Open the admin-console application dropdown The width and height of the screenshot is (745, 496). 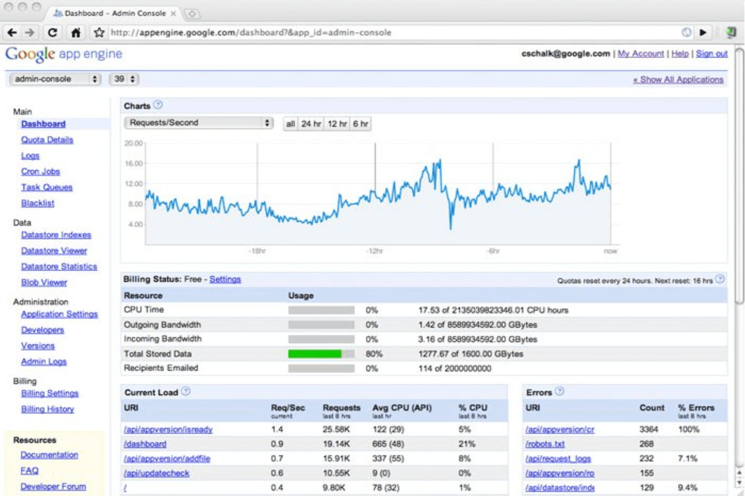pos(55,79)
